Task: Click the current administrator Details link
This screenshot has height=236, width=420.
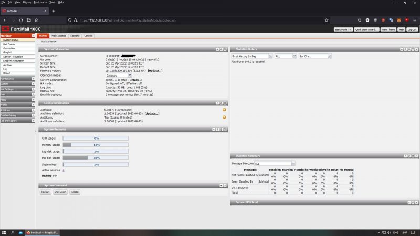Action: pyautogui.click(x=135, y=80)
